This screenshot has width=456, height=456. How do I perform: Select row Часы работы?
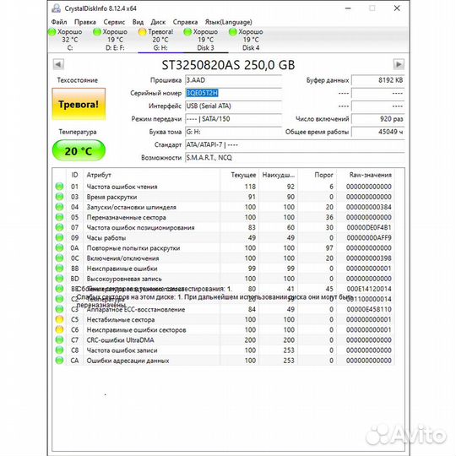(x=223, y=237)
